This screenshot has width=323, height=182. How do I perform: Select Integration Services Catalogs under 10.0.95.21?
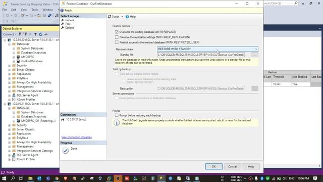click(35, 151)
